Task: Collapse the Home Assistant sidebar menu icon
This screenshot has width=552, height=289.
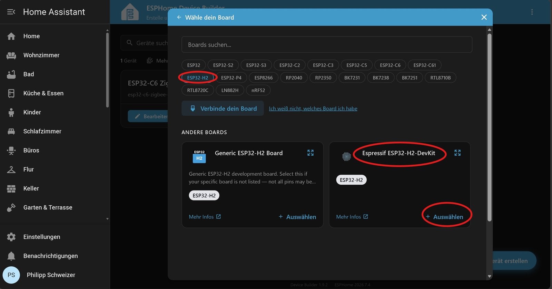Action: pos(11,12)
